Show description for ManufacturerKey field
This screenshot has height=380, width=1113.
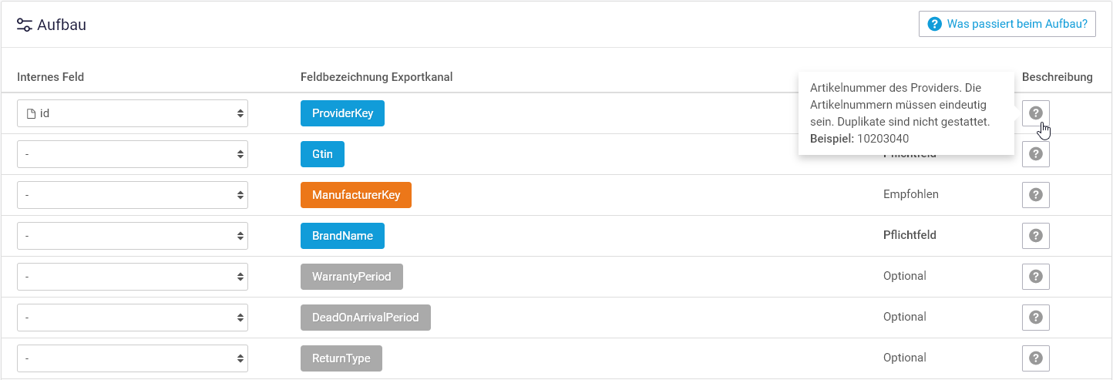(x=1035, y=195)
